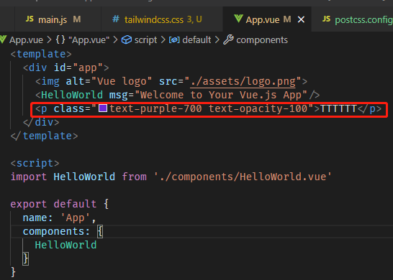Click the script breadcrumb segment
This screenshot has width=393, height=280.
tap(145, 40)
